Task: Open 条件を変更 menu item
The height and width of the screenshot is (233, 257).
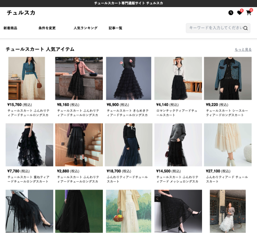Action: click(47, 28)
